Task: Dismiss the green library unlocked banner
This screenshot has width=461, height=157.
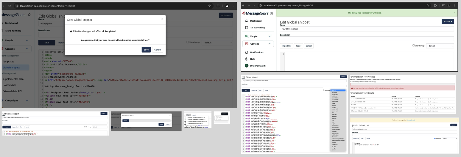Action: point(454,13)
